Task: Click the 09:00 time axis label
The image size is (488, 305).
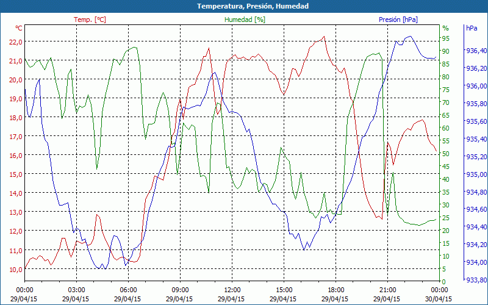Action: point(180,290)
